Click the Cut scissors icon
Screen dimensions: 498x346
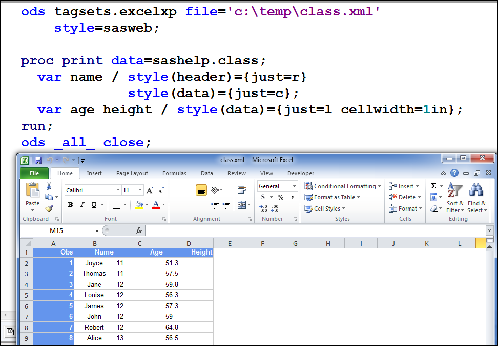coord(49,187)
